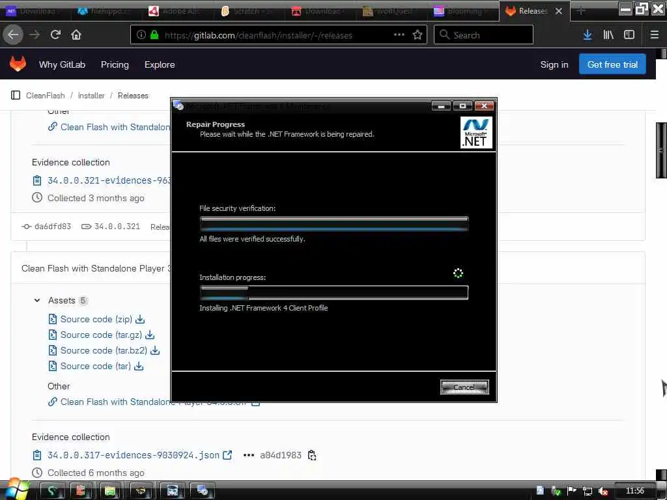Open the file explorer taskbar button
Screen dimensions: 667x500
pyautogui.click(x=109, y=491)
